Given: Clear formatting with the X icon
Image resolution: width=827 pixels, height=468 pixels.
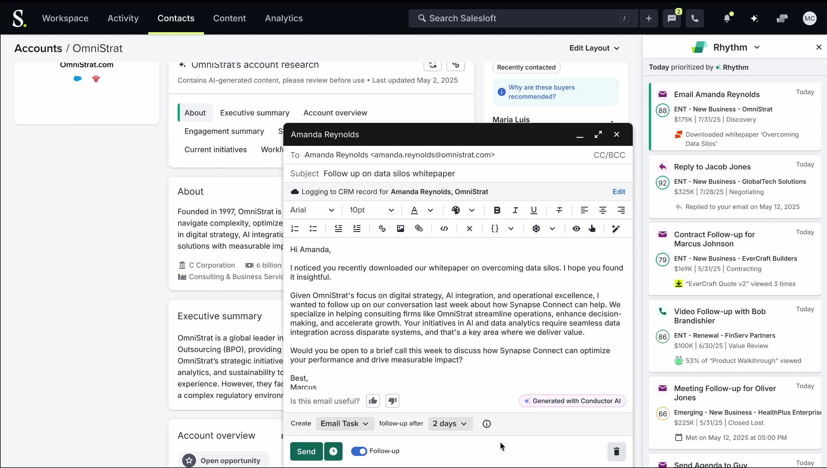Looking at the screenshot, I should tap(469, 229).
